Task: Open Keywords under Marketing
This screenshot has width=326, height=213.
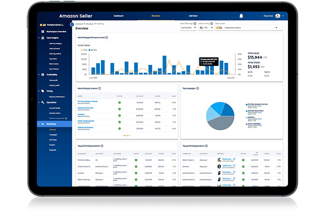Action: 53,150
